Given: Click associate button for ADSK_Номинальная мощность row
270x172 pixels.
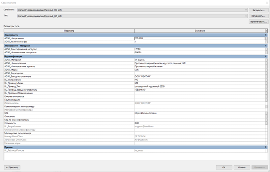Looking at the screenshot, I should tap(266, 52).
